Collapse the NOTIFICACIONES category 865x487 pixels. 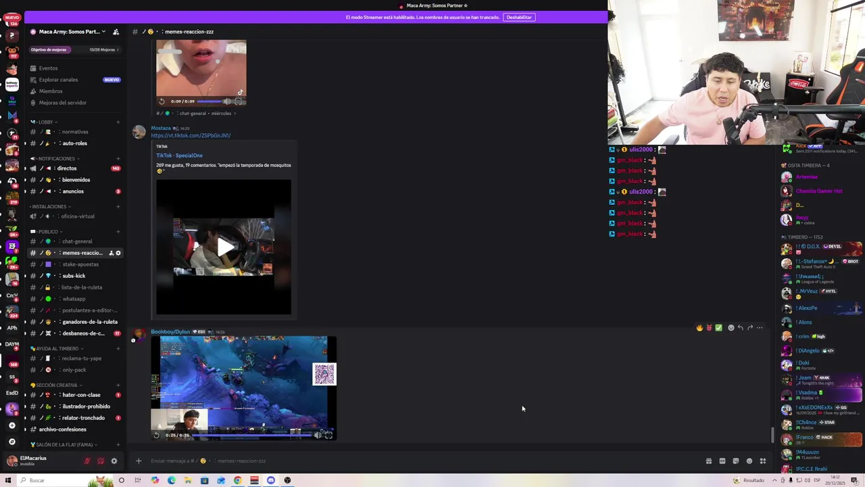pyautogui.click(x=55, y=158)
